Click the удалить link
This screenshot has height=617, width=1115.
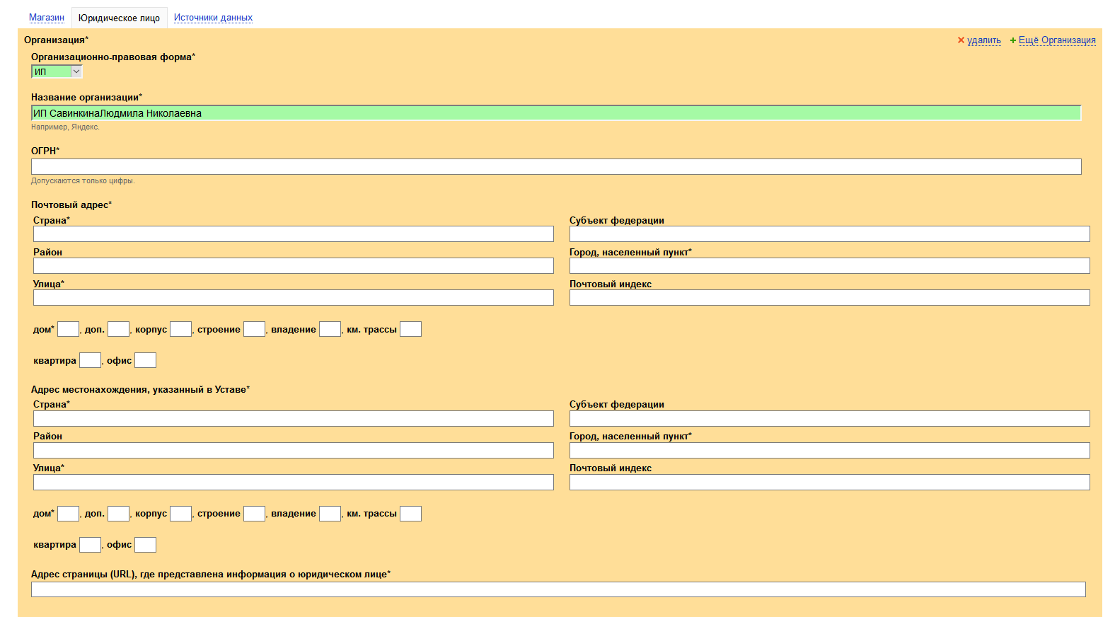coord(983,40)
